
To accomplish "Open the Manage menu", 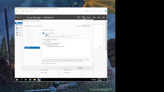I will click(88, 17).
